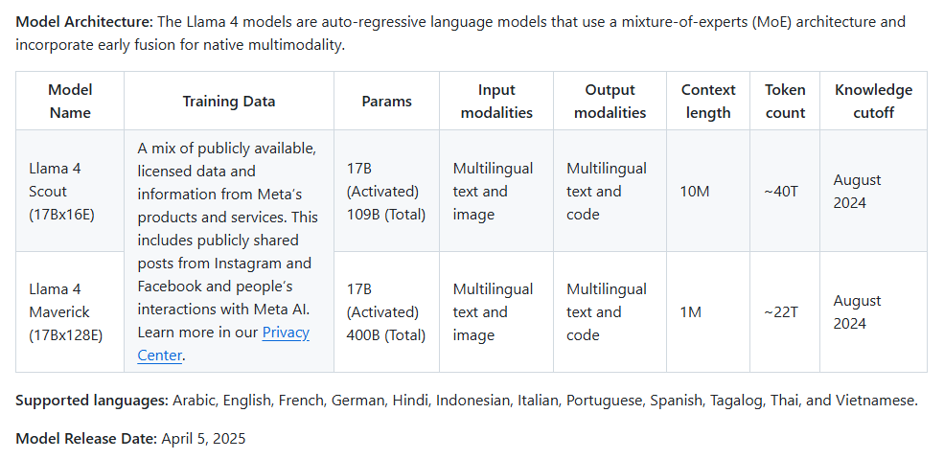Click the ~22T token count cell
This screenshot has width=944, height=459.
coord(781,311)
